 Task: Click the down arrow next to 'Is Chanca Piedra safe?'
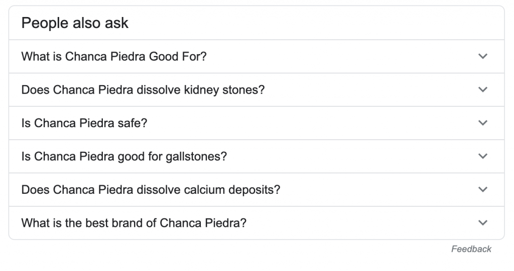482,123
